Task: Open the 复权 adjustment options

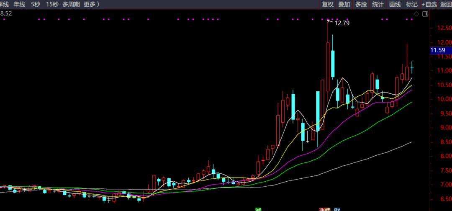Action: (328, 4)
